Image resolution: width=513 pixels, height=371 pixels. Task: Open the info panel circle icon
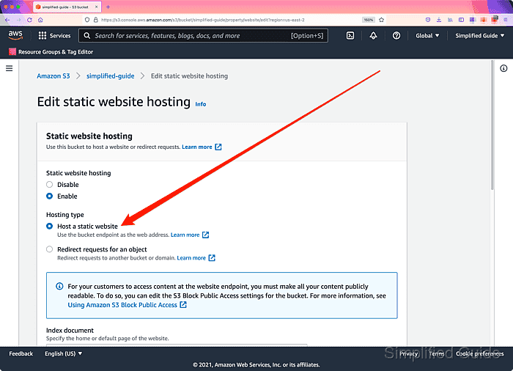tap(503, 68)
